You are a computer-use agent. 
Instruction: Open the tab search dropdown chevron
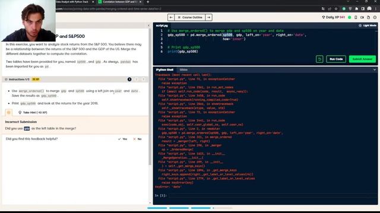point(348,1)
